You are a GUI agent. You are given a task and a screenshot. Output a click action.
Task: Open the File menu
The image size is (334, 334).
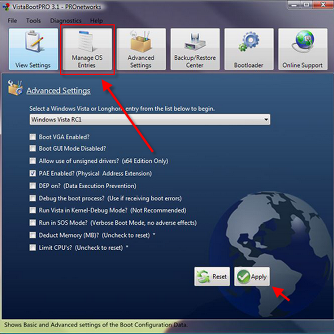tap(13, 20)
